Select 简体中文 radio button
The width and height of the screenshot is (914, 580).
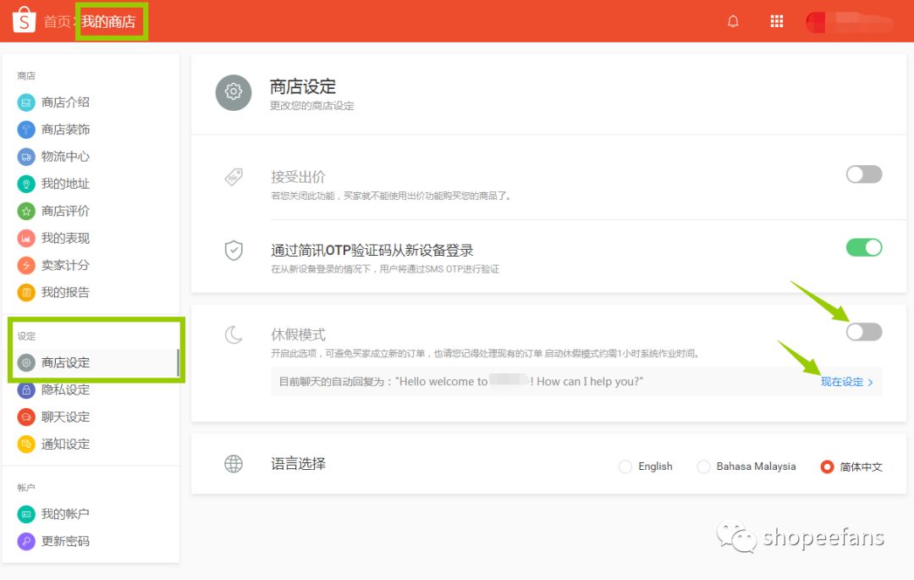pyautogui.click(x=827, y=467)
